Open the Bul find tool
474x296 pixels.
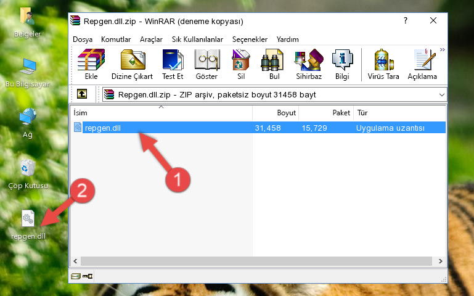tap(274, 64)
